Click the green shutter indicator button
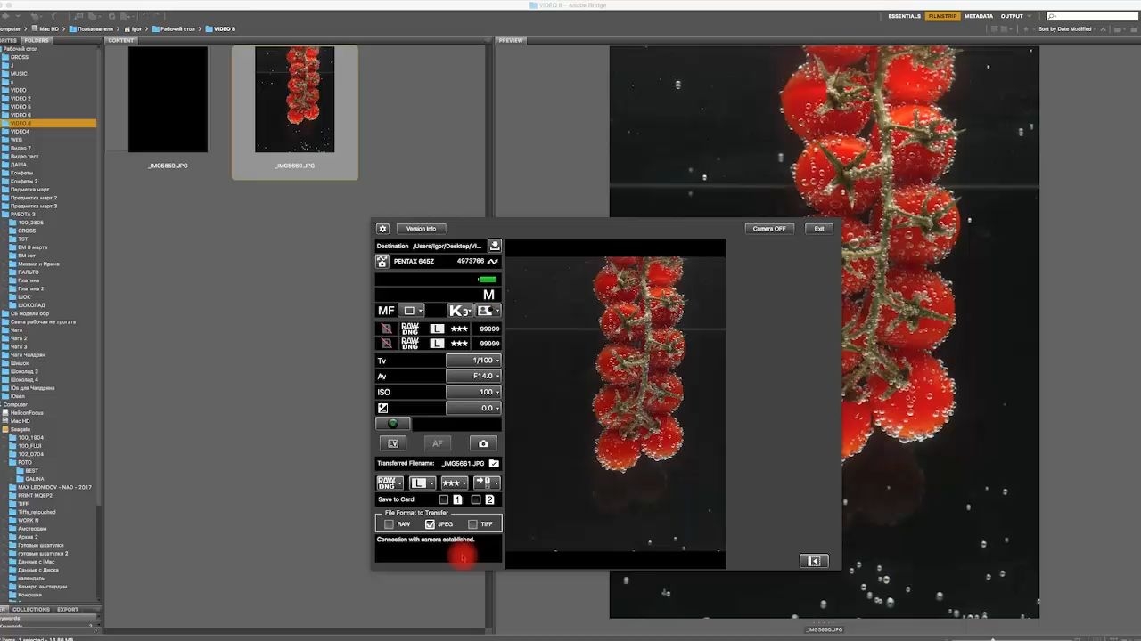Viewport: 1141px width, 641px height. [x=393, y=424]
